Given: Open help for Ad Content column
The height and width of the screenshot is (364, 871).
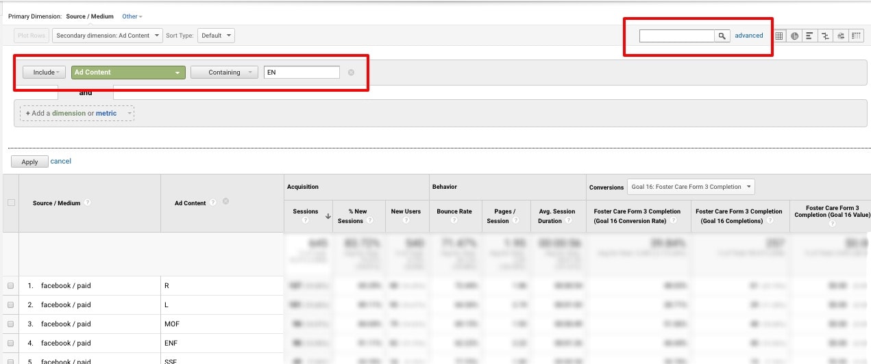Looking at the screenshot, I should point(213,203).
